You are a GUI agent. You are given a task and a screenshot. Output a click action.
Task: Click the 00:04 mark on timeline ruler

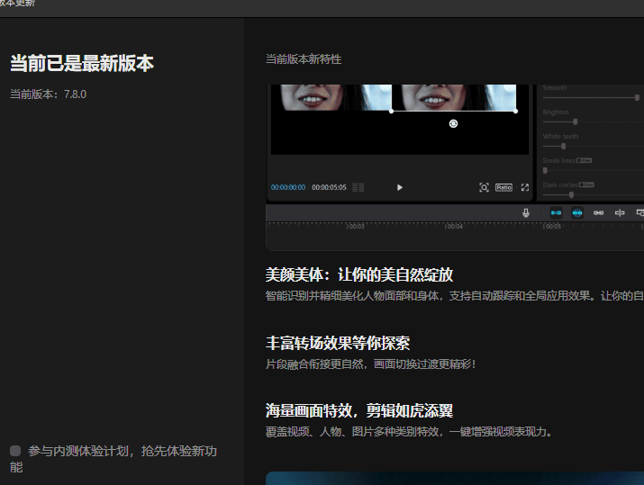(x=453, y=226)
